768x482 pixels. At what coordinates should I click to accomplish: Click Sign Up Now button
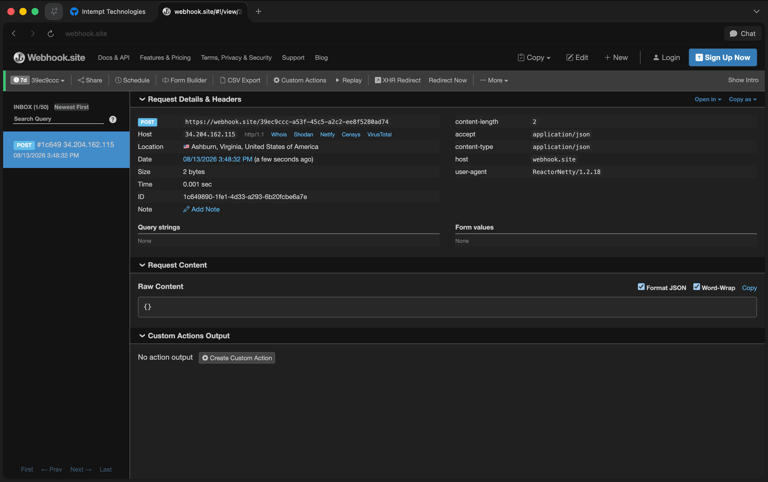pyautogui.click(x=723, y=58)
